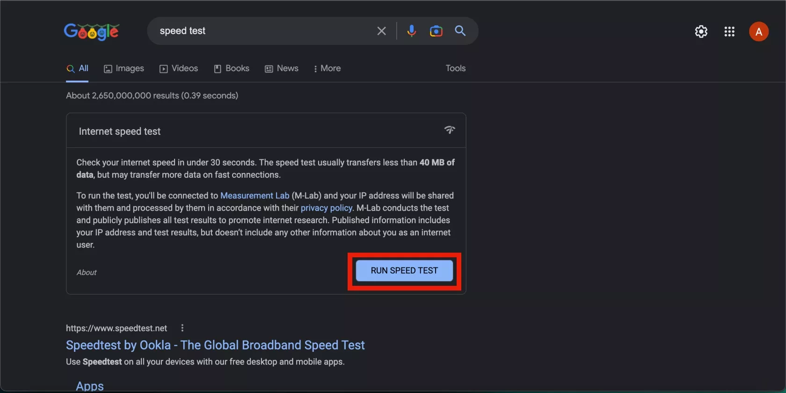Open the account avatar menu

[758, 31]
